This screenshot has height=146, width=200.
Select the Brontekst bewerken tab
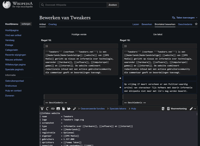click(x=165, y=24)
